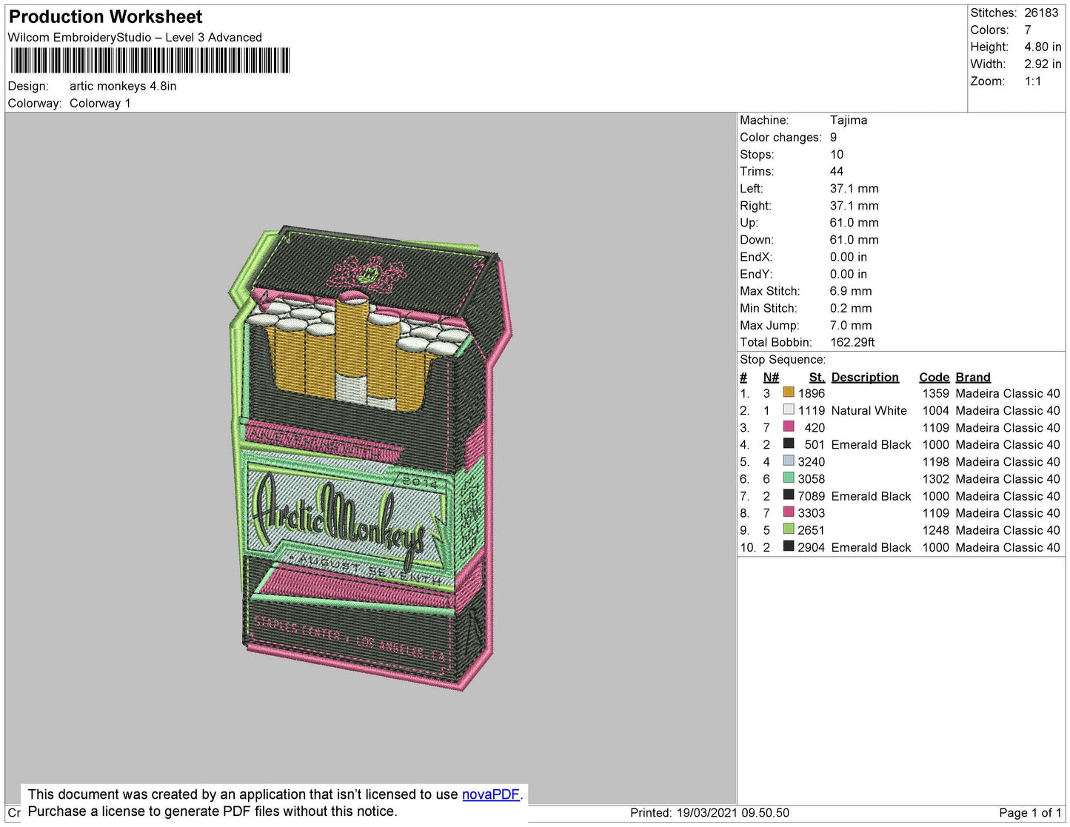Click code 1248 in row 9
The image size is (1070, 827).
click(935, 530)
